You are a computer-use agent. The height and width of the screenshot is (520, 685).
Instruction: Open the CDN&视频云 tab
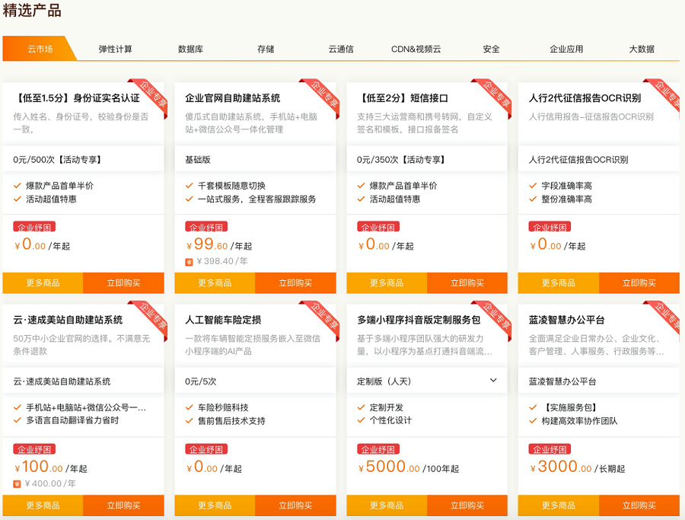416,49
